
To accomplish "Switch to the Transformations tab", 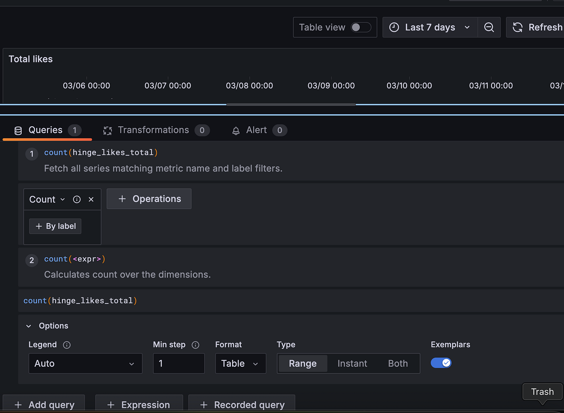I will click(156, 130).
